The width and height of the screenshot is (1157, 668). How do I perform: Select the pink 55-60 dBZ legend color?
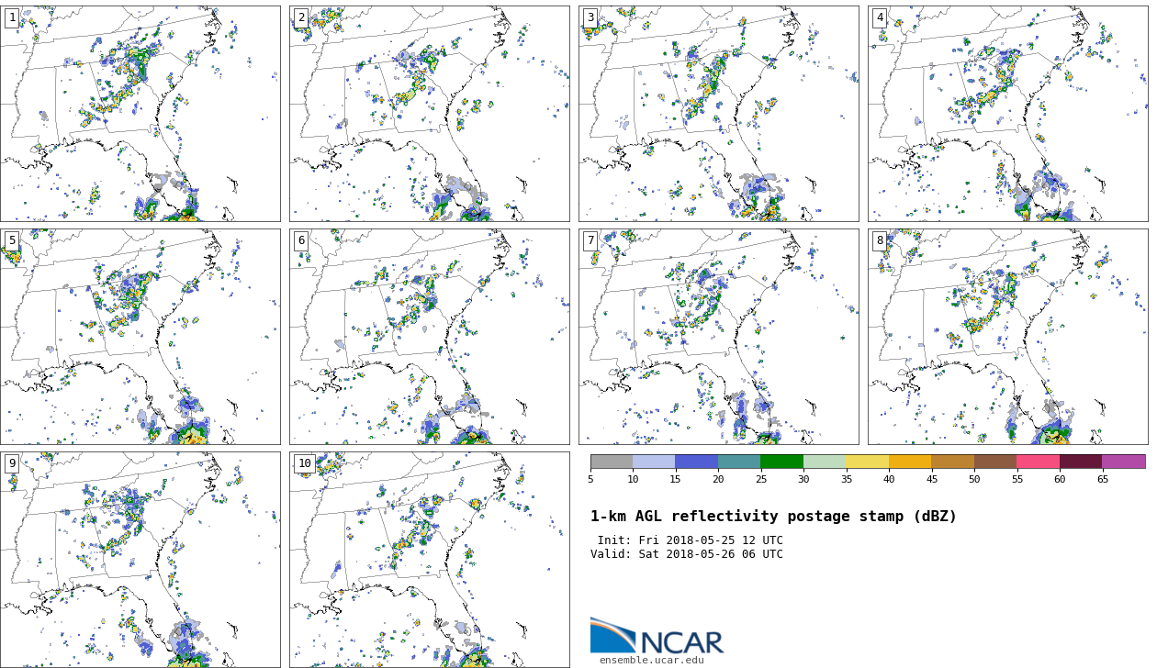coord(1038,462)
